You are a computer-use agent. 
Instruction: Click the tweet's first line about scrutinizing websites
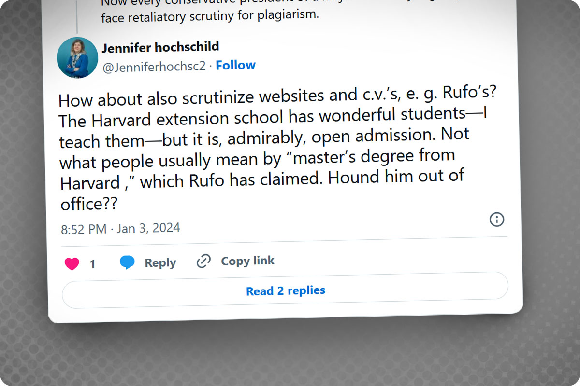[277, 95]
